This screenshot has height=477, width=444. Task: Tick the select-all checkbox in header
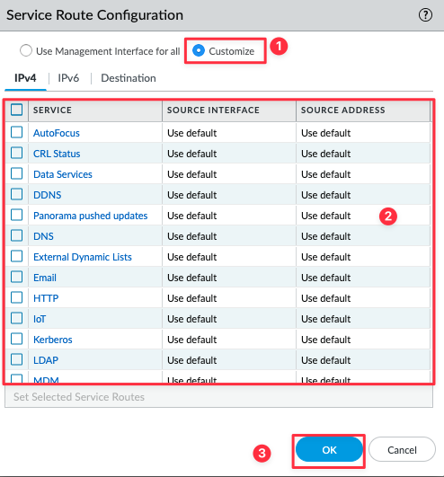17,110
